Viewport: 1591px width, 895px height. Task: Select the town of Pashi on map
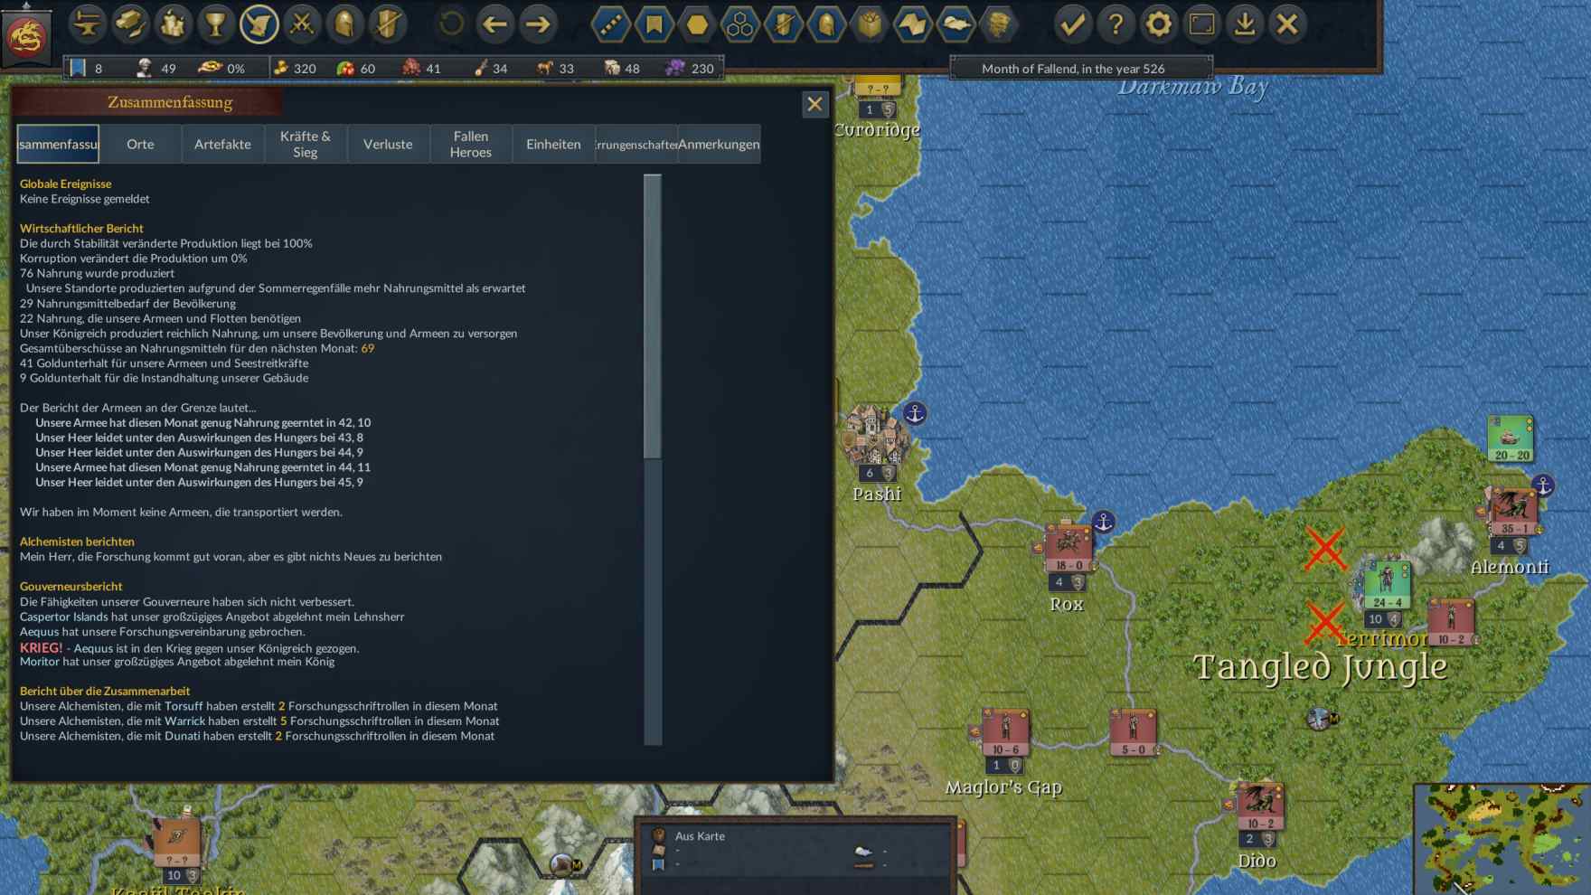875,435
